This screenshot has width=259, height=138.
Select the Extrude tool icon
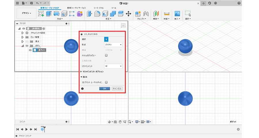[x=49, y=13]
